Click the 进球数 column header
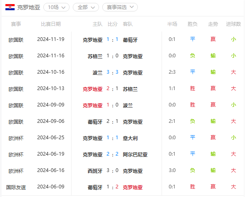The width and height of the screenshot is (245, 197). 234,24
